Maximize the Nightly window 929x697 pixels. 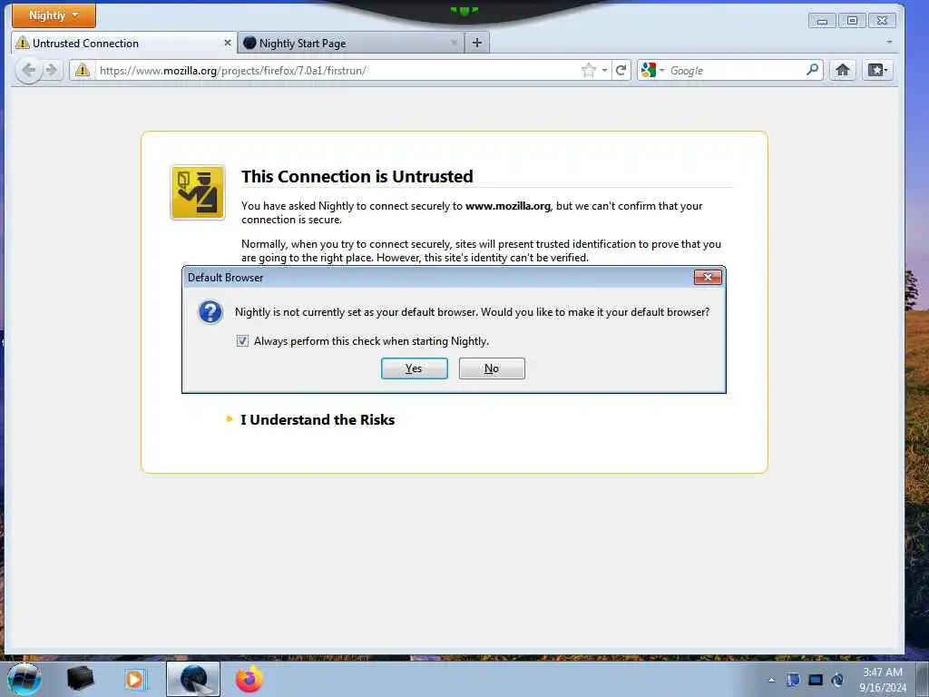pos(852,21)
